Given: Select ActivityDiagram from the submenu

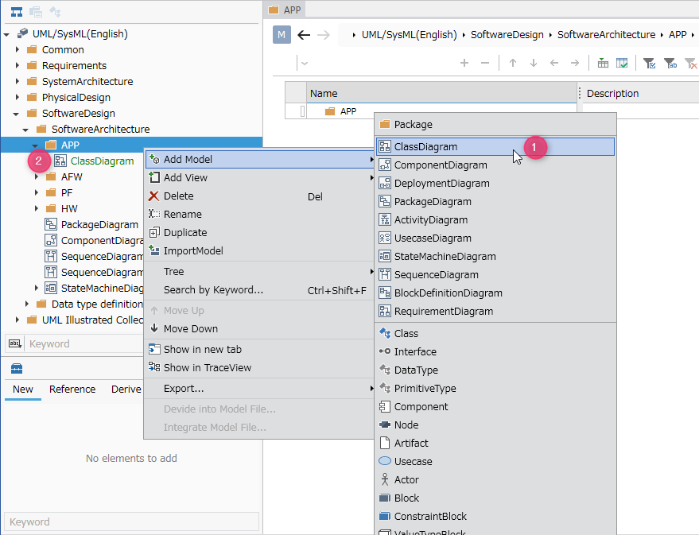Looking at the screenshot, I should click(495, 219).
